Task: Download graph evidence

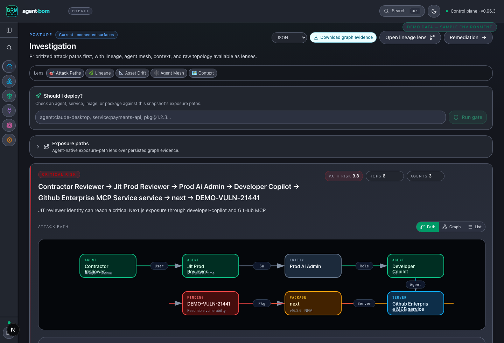Action: (x=343, y=37)
